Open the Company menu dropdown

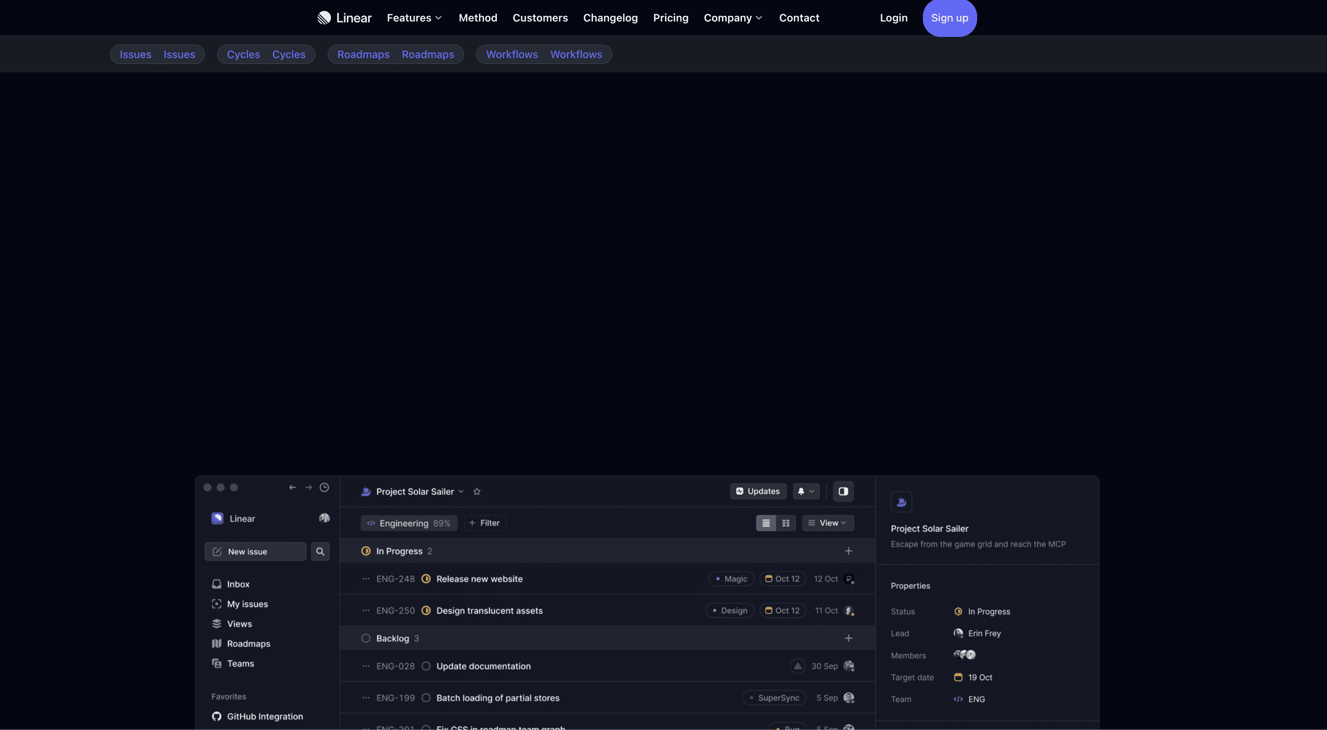point(733,18)
